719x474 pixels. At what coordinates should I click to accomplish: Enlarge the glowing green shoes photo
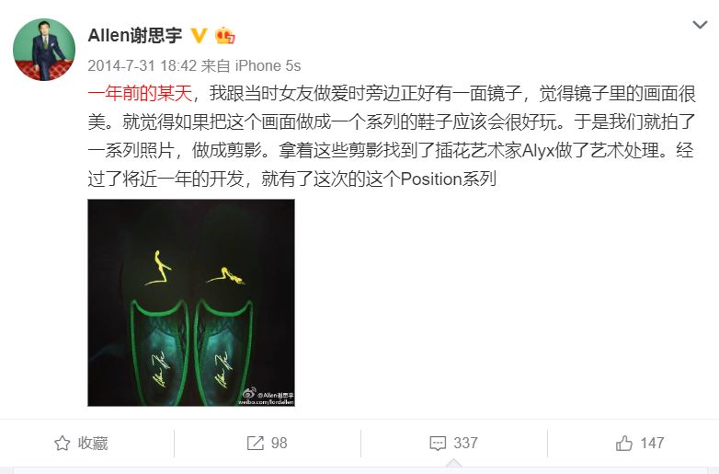(191, 303)
